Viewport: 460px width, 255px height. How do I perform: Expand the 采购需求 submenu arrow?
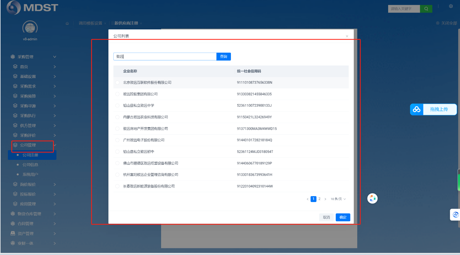54,86
